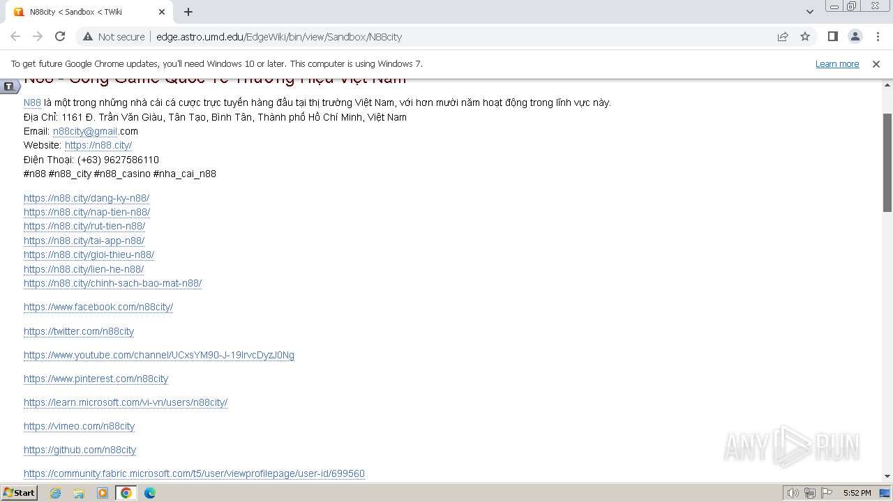
Task: Open the twitter.com/n88city link
Action: pos(79,331)
